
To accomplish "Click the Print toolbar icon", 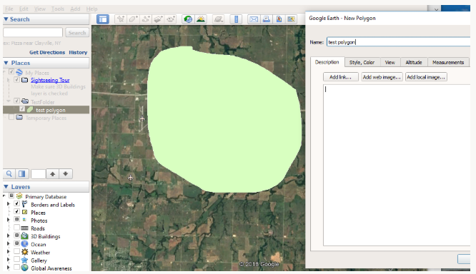I will pos(267,19).
